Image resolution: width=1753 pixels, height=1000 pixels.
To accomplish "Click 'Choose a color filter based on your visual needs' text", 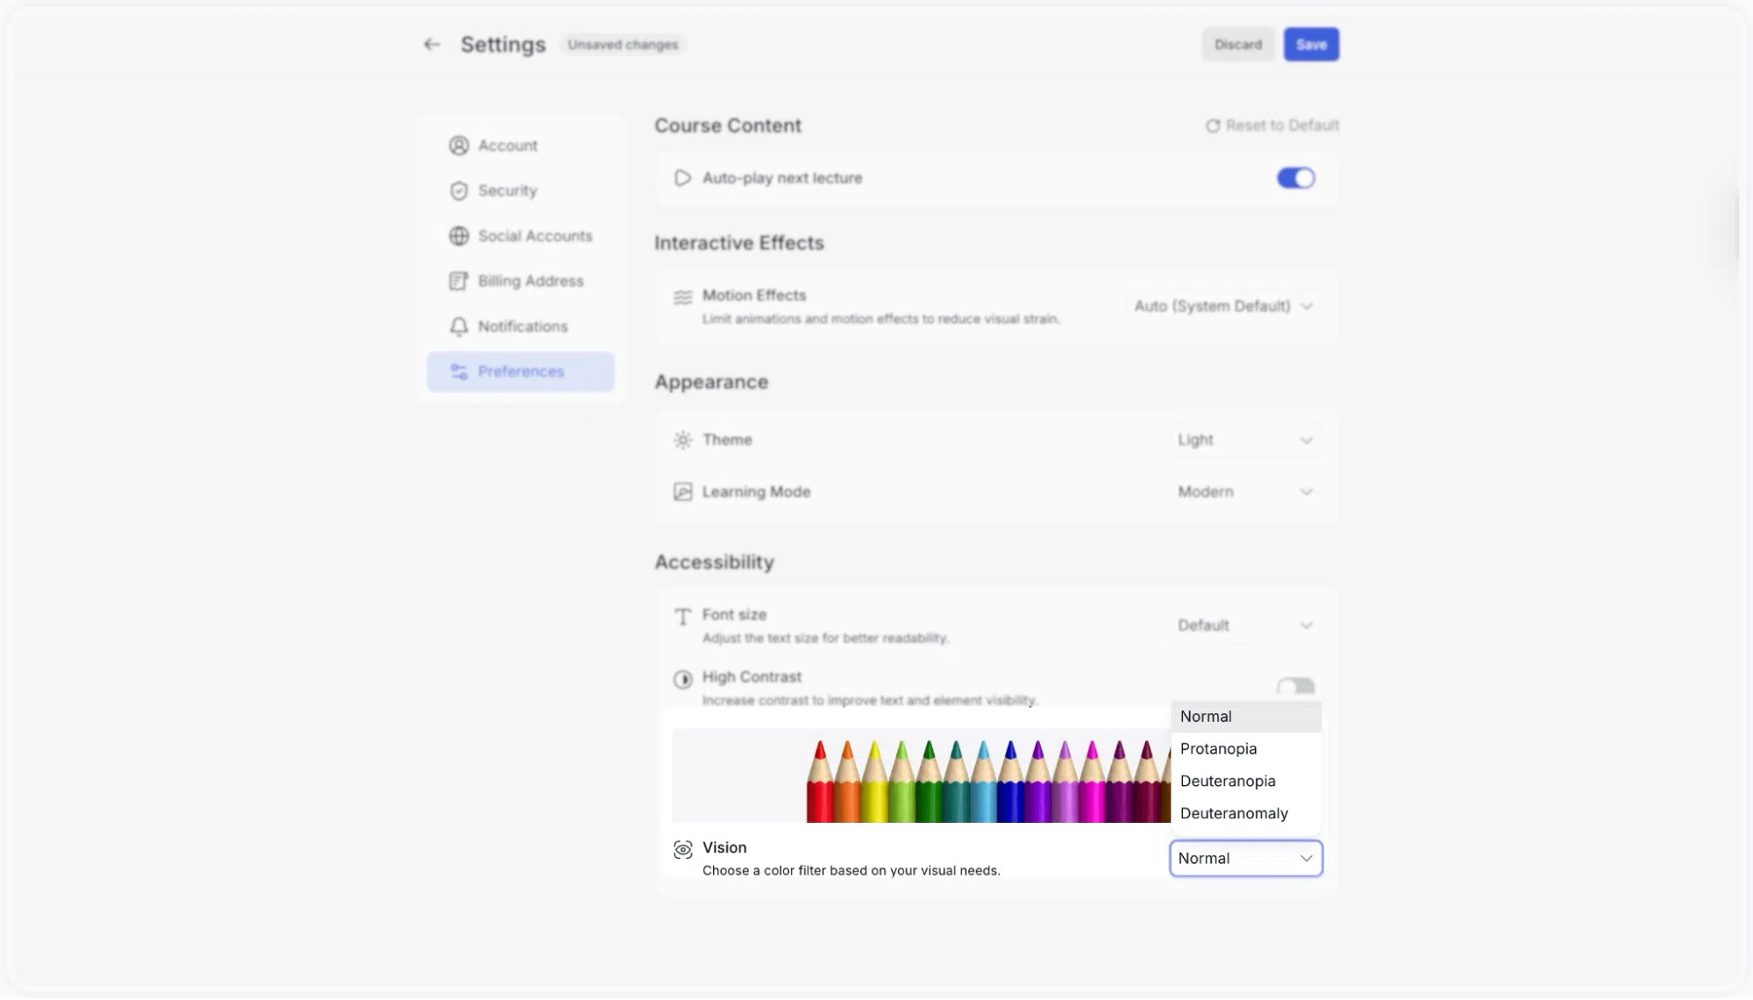I will point(851,871).
